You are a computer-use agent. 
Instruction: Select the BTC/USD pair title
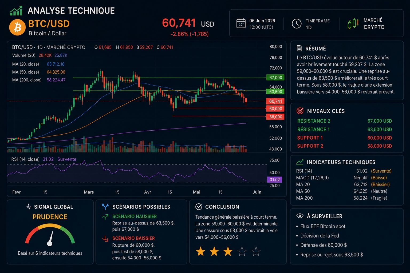pyautogui.click(x=49, y=24)
